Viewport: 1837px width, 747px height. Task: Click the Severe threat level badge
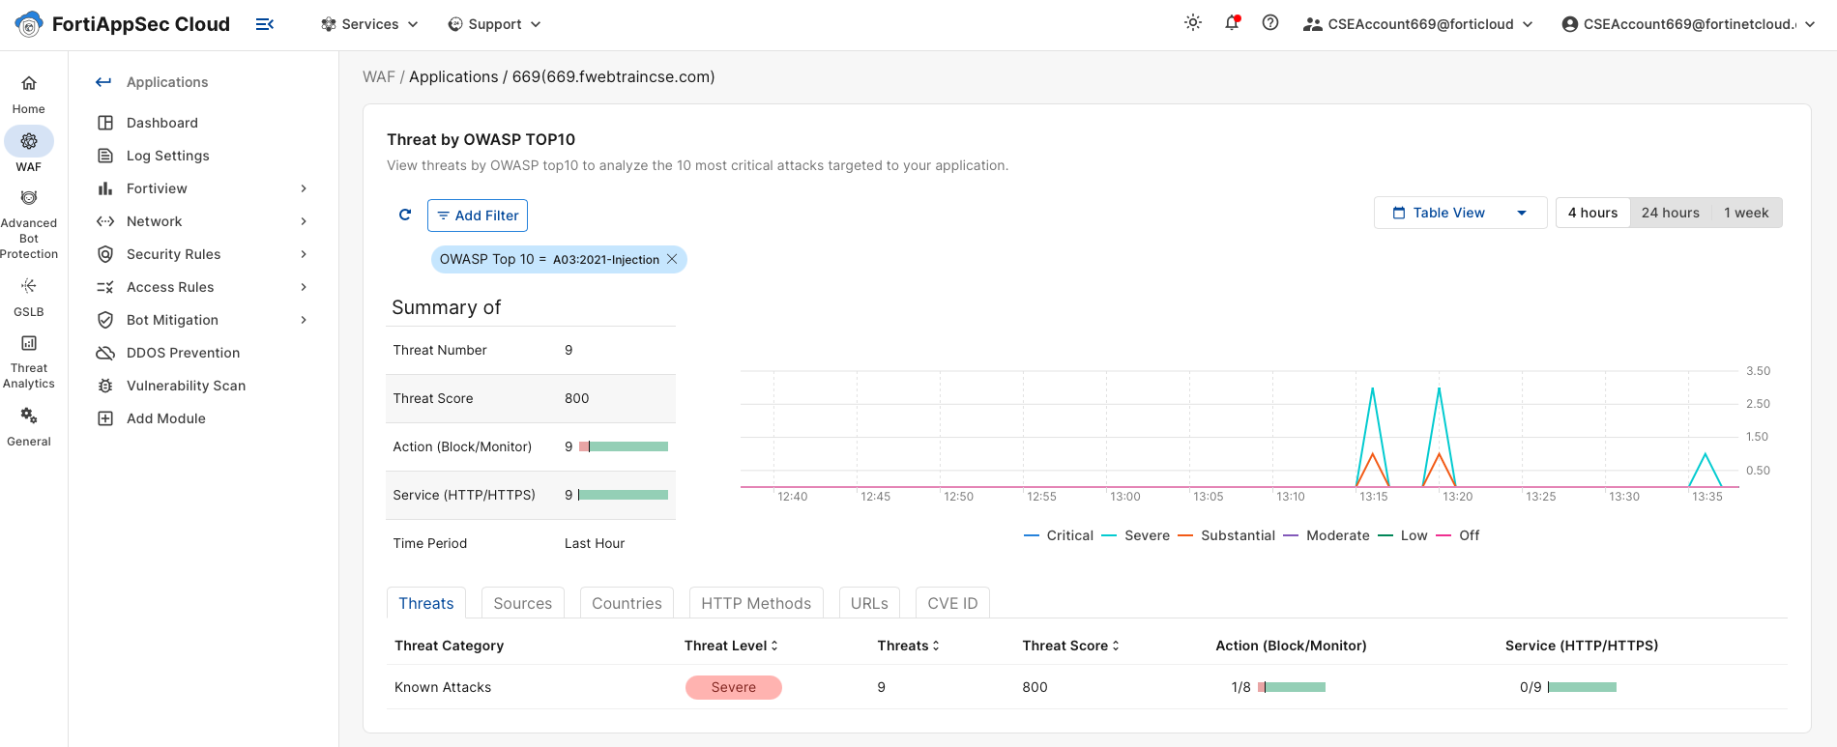pos(734,687)
